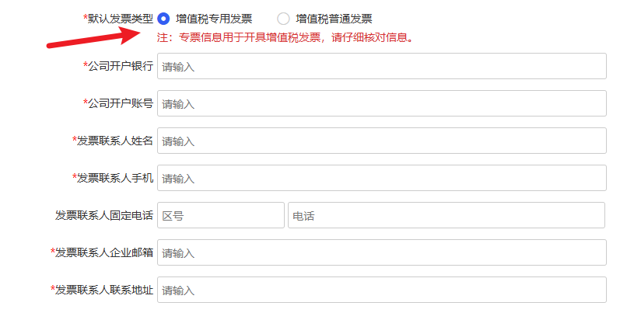This screenshot has width=641, height=313.
Task: Click the 发票联系人手机 field label
Action: tap(113, 178)
